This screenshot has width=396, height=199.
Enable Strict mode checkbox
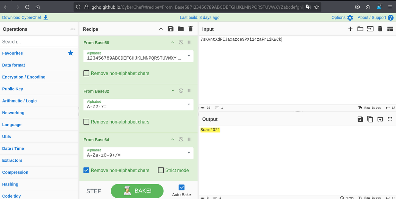[161, 170]
